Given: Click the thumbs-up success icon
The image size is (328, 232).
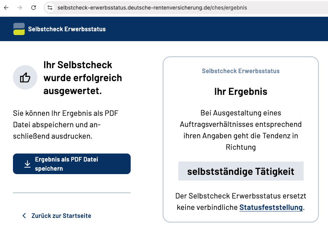Looking at the screenshot, I should [x=25, y=77].
